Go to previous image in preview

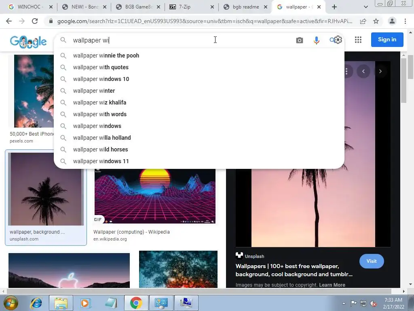click(363, 71)
